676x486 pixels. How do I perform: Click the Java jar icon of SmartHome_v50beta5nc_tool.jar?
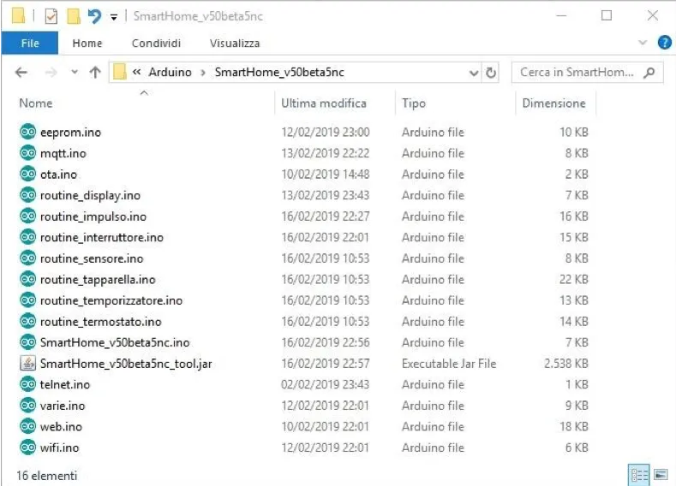coord(28,364)
